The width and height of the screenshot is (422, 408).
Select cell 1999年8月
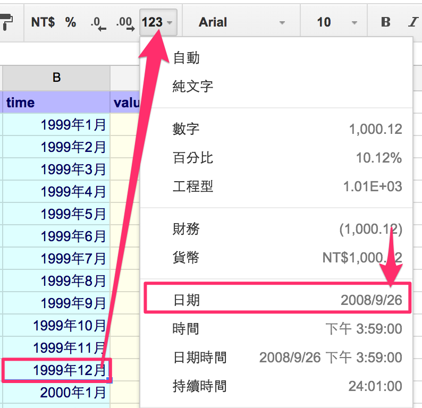(x=56, y=281)
